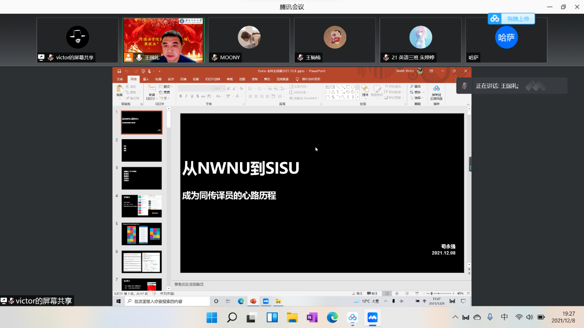Click the zoom slider in PowerPoint status bar
The width and height of the screenshot is (584, 328).
(440, 294)
